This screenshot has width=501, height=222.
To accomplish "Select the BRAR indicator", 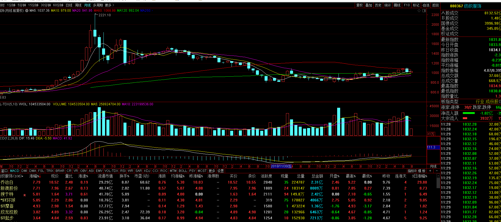I will [60, 171].
